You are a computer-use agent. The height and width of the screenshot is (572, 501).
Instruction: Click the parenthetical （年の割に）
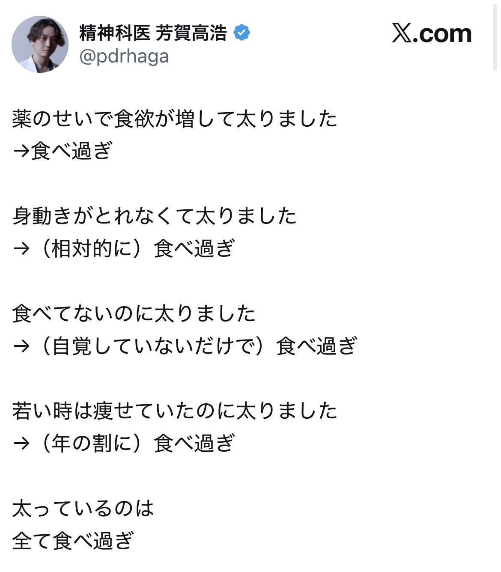click(92, 443)
